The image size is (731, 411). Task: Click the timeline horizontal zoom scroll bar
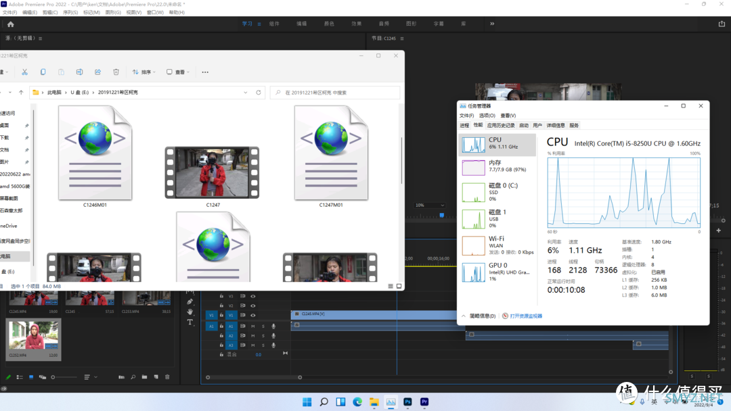click(x=254, y=377)
